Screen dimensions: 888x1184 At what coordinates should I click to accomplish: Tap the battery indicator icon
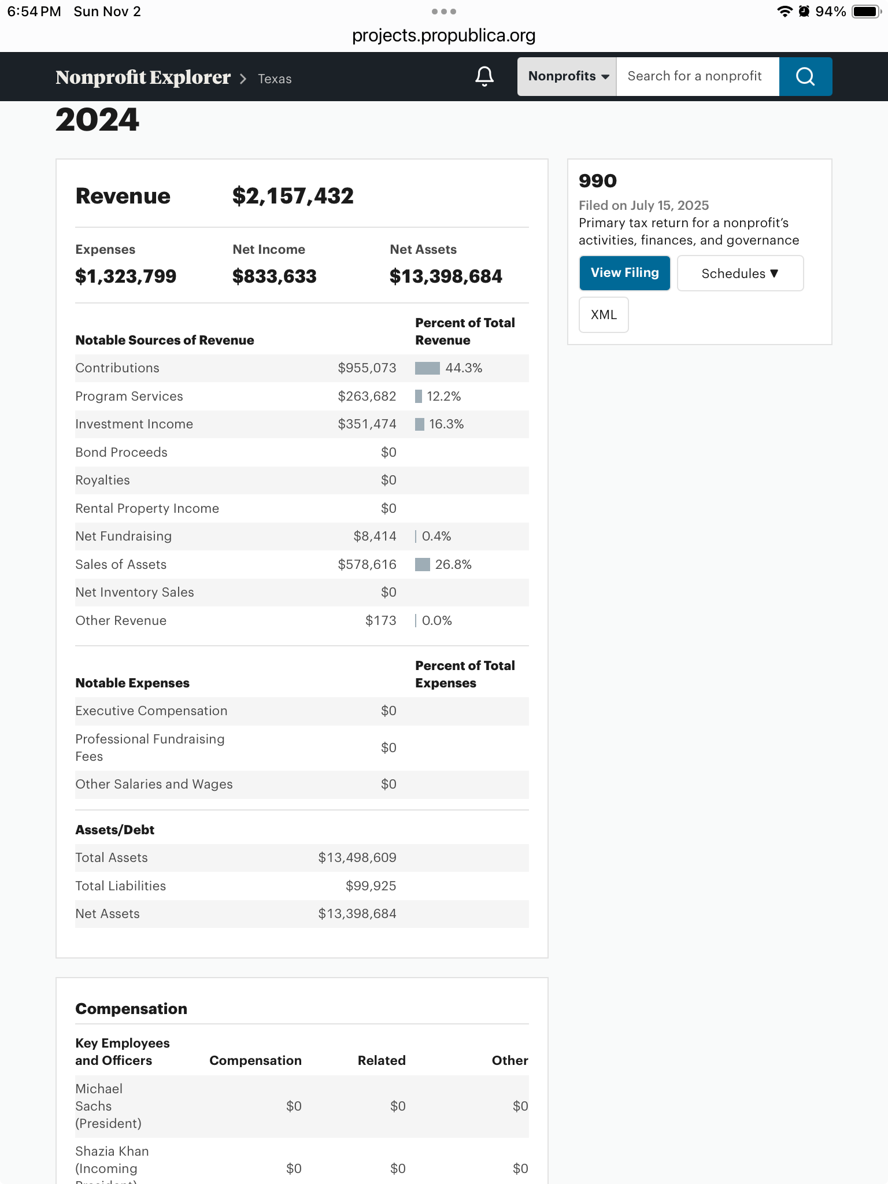click(x=866, y=12)
